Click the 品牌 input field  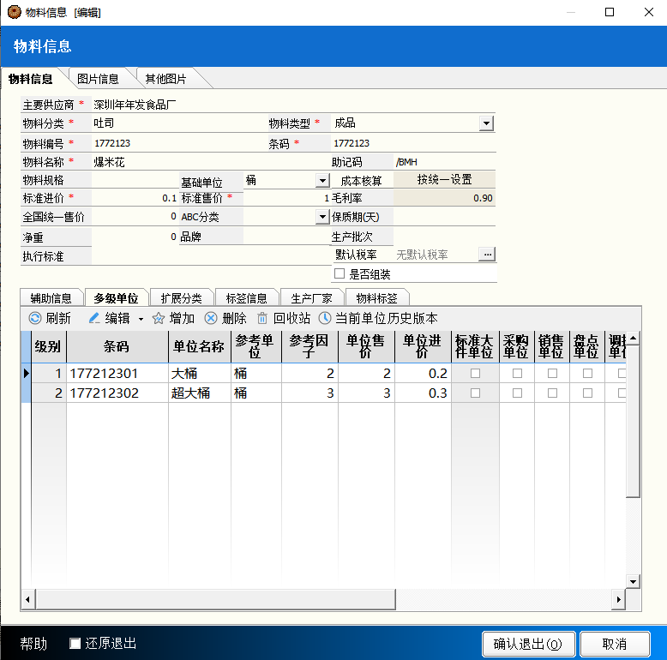coord(286,236)
